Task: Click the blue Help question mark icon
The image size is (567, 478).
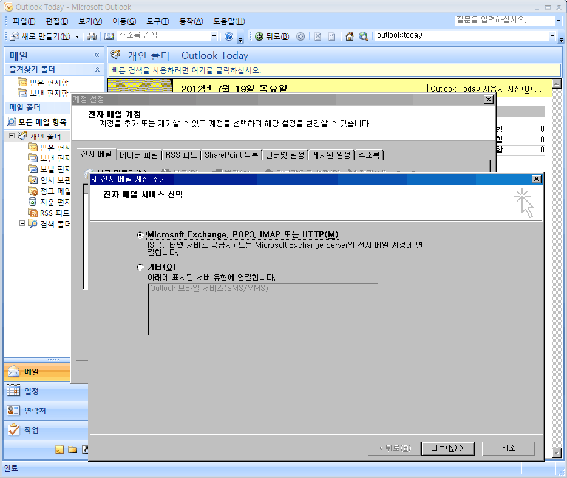Action: (x=228, y=36)
